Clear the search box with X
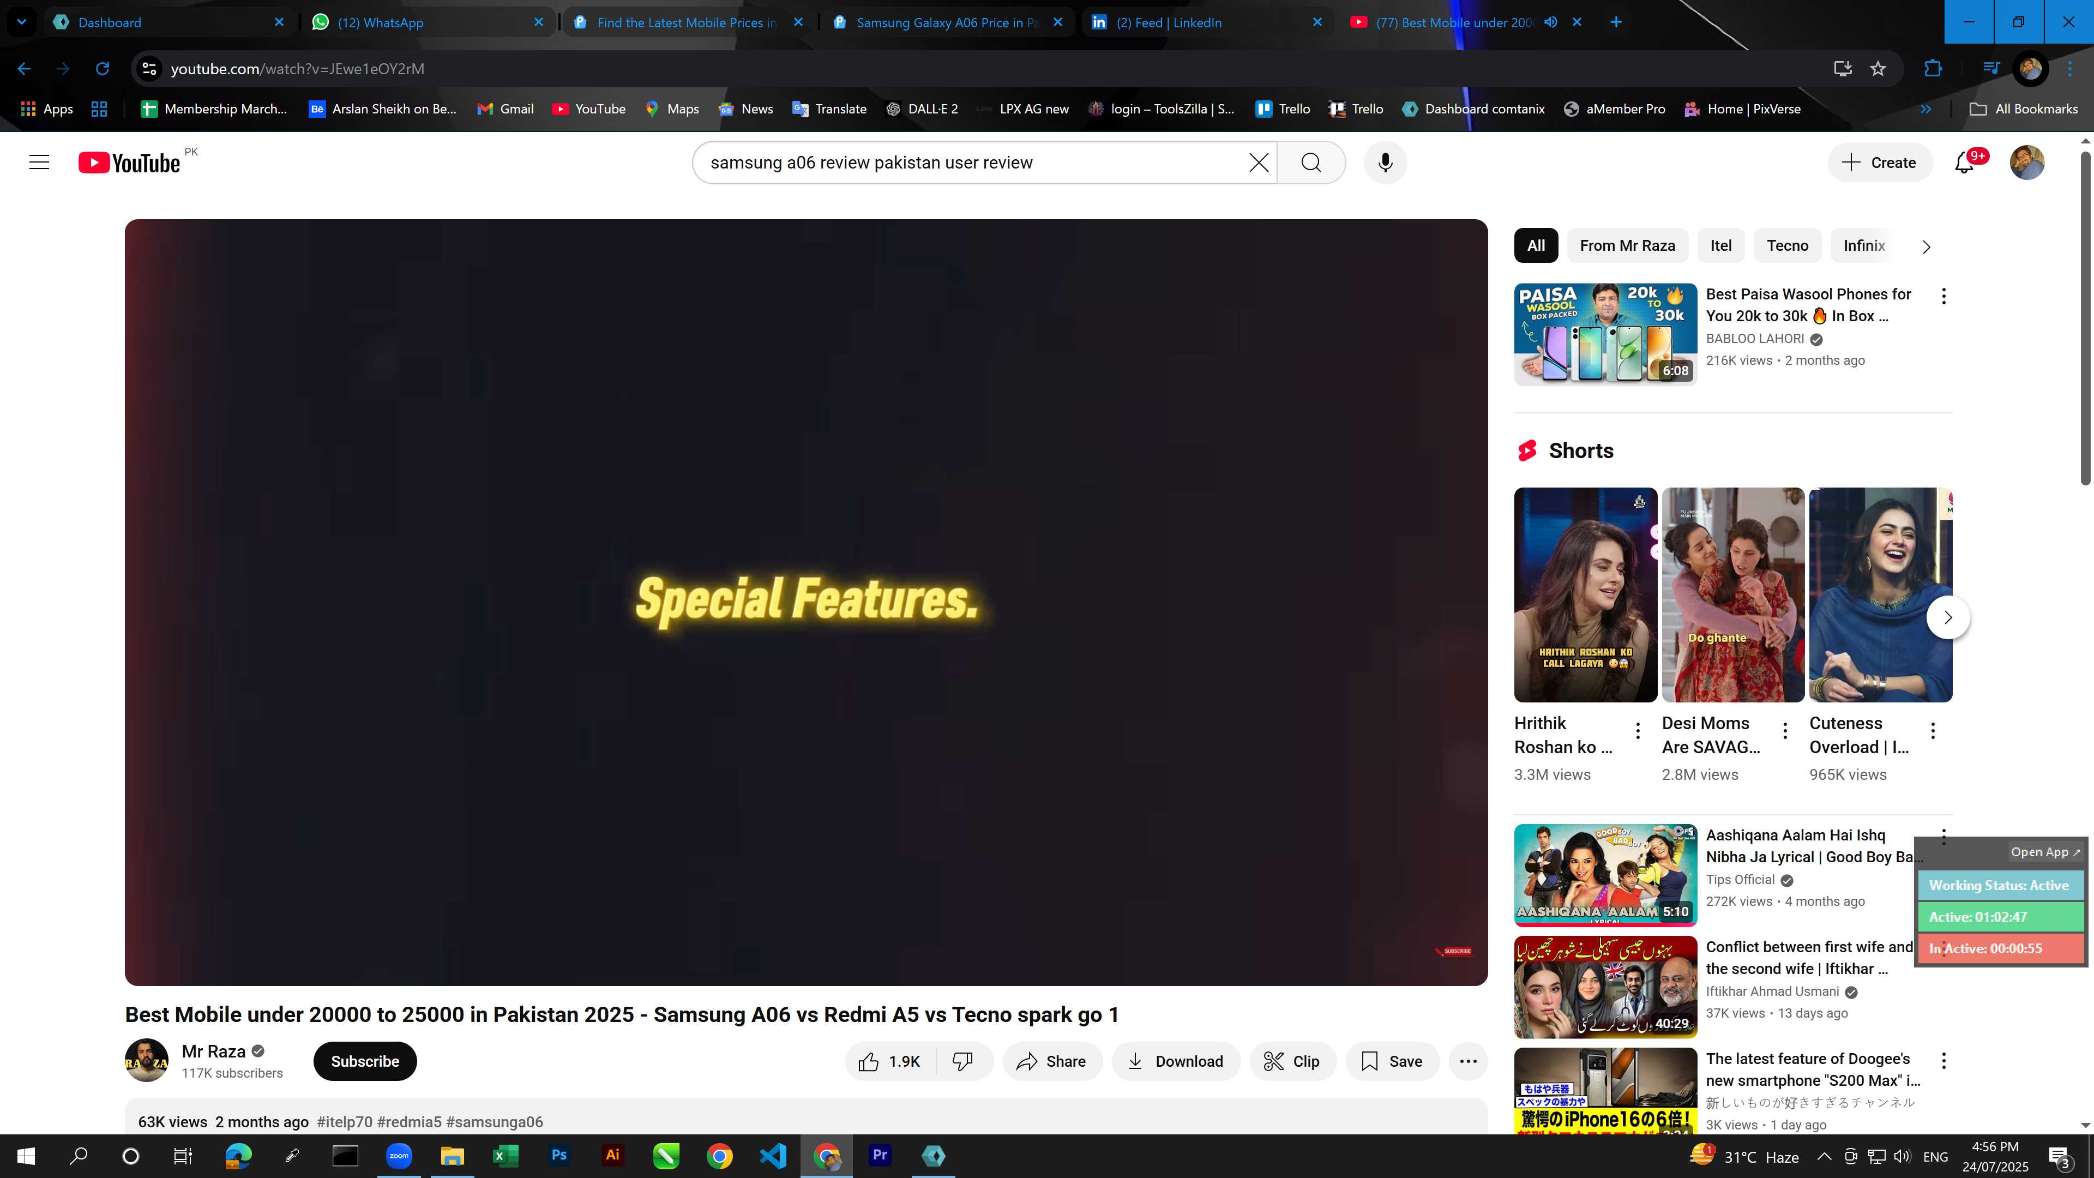This screenshot has height=1178, width=2094. click(1259, 163)
